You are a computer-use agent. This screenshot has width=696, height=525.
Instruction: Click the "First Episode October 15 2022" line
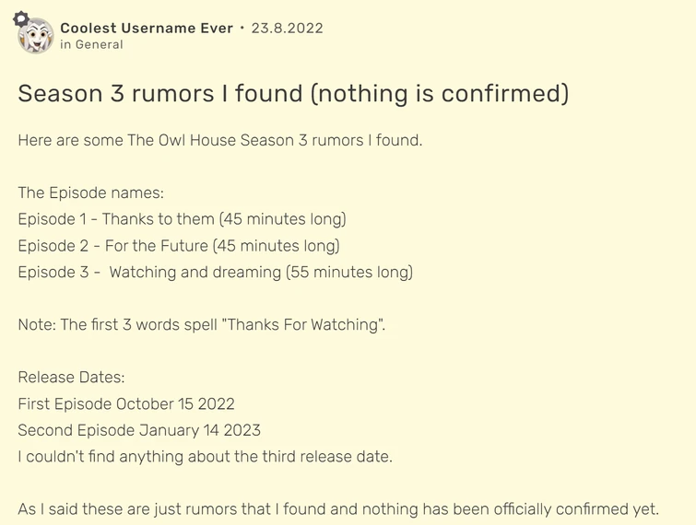point(126,403)
